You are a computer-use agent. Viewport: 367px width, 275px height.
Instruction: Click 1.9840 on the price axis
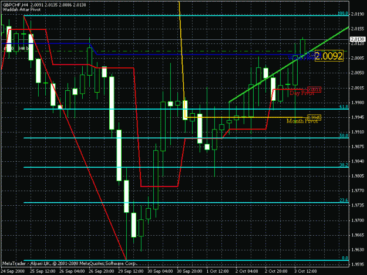point(358,161)
